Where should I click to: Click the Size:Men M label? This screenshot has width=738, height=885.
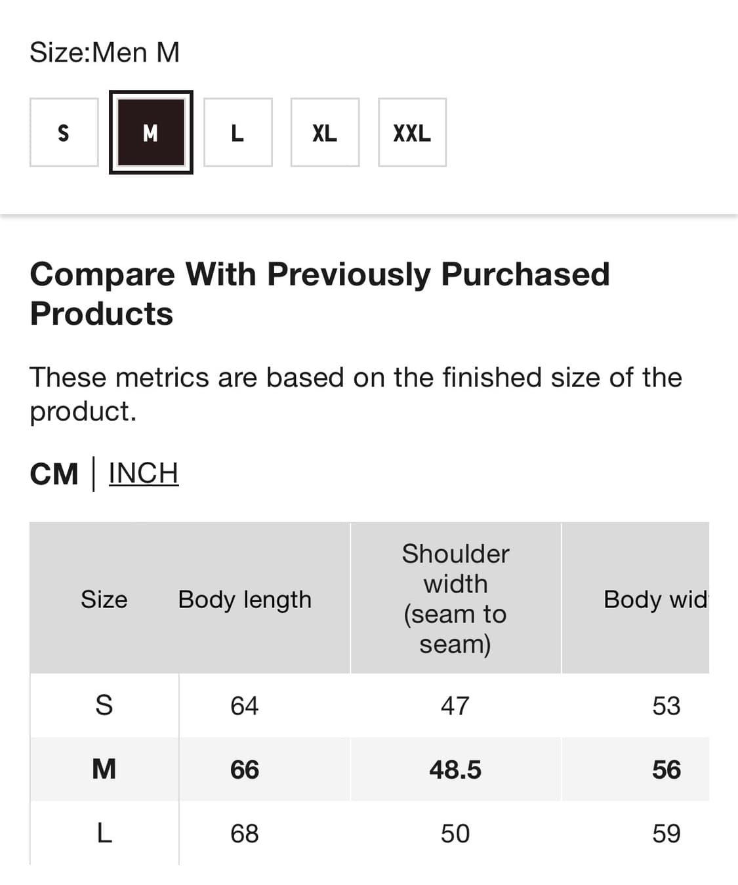(104, 52)
